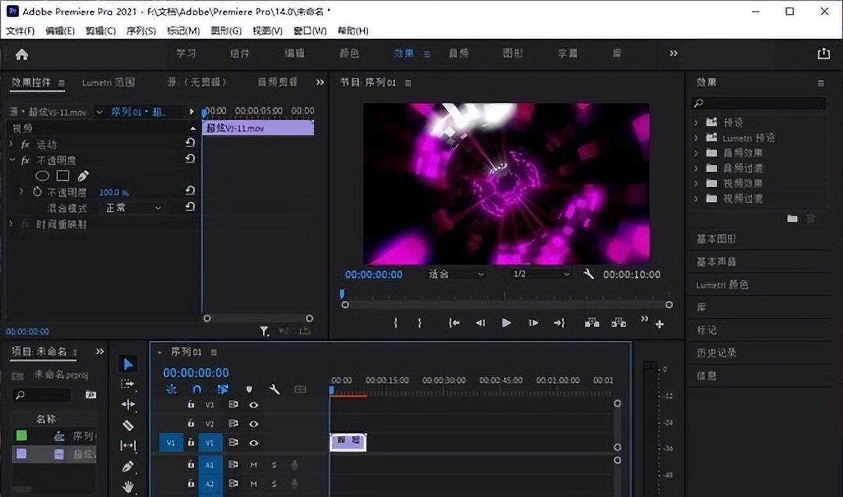Toggle linked selection in timeline
The width and height of the screenshot is (843, 497).
(x=222, y=389)
